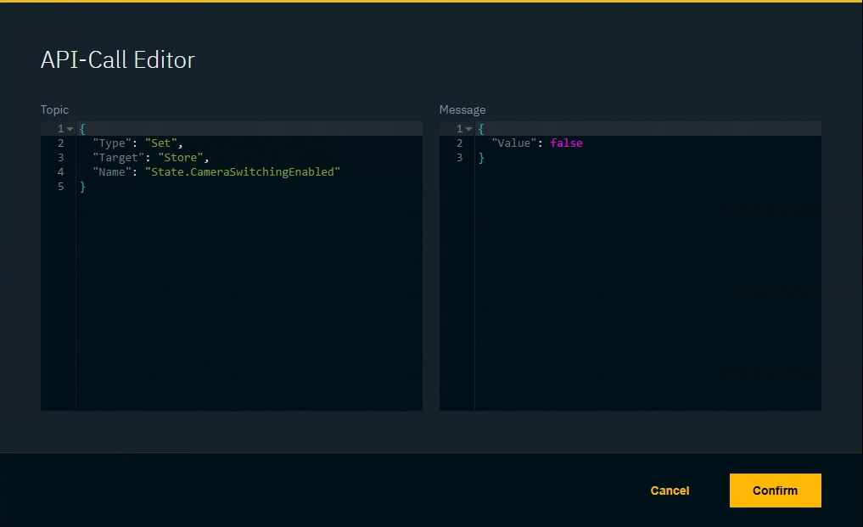863x527 pixels.
Task: Cancel the API-Call Editor dialog
Action: [670, 491]
